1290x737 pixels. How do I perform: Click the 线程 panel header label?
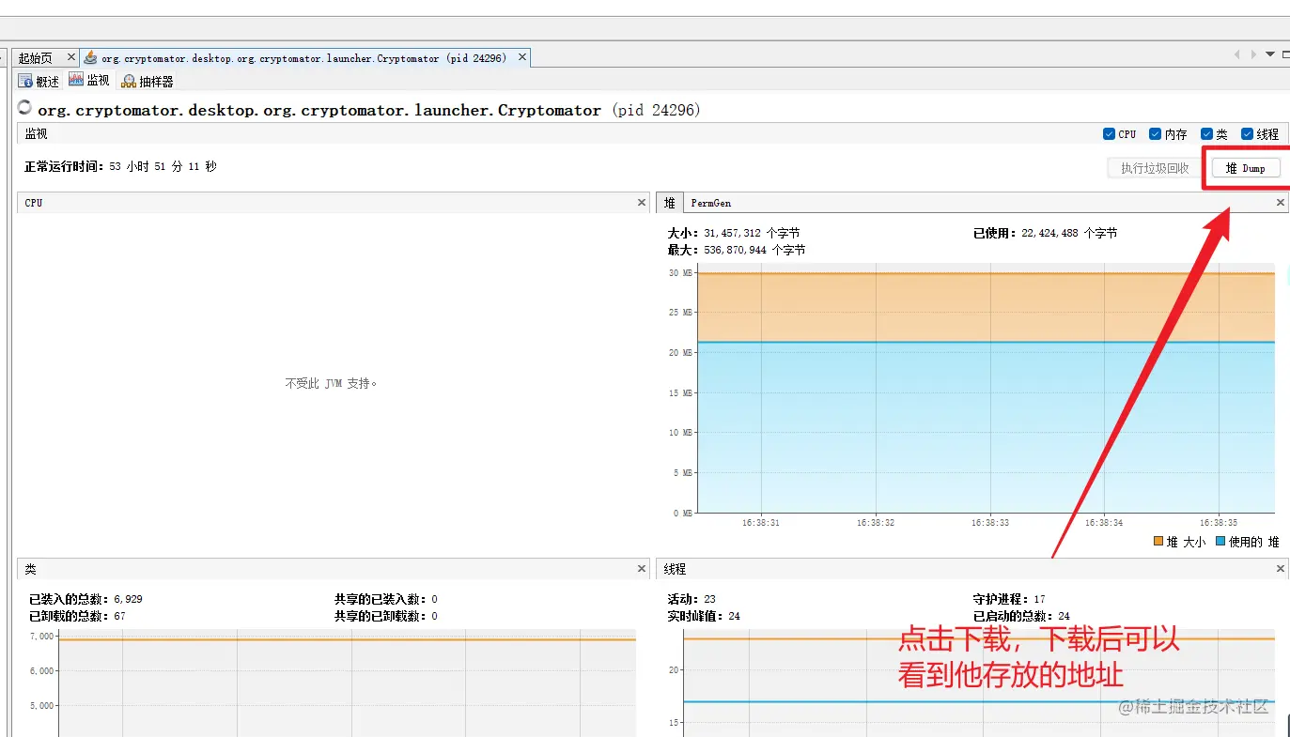676,569
